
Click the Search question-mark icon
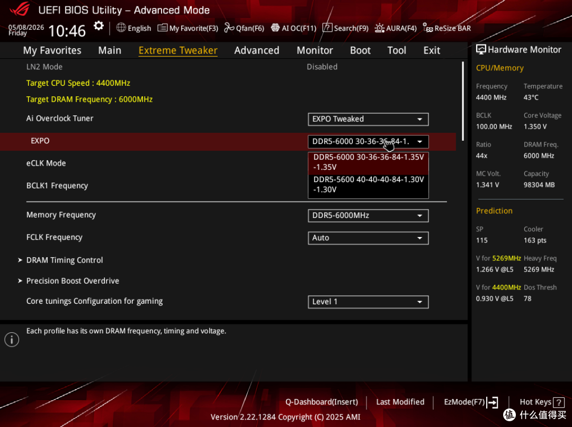click(x=327, y=28)
